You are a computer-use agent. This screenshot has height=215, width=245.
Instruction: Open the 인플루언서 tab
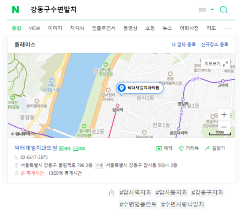point(104,28)
